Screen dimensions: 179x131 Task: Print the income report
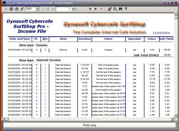pyautogui.click(x=11, y=9)
